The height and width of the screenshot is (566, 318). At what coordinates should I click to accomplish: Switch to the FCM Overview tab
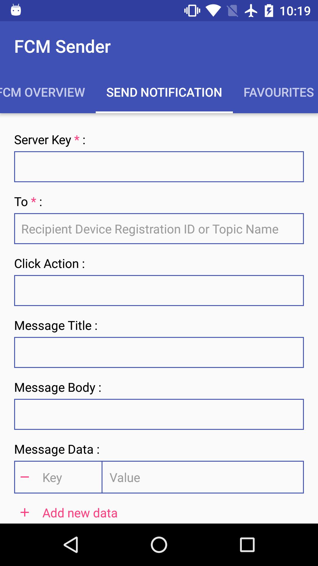[x=43, y=92]
